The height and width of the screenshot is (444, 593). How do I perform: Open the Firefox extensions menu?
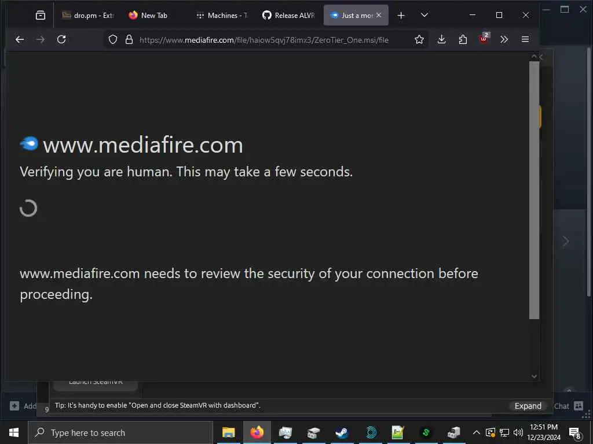463,39
